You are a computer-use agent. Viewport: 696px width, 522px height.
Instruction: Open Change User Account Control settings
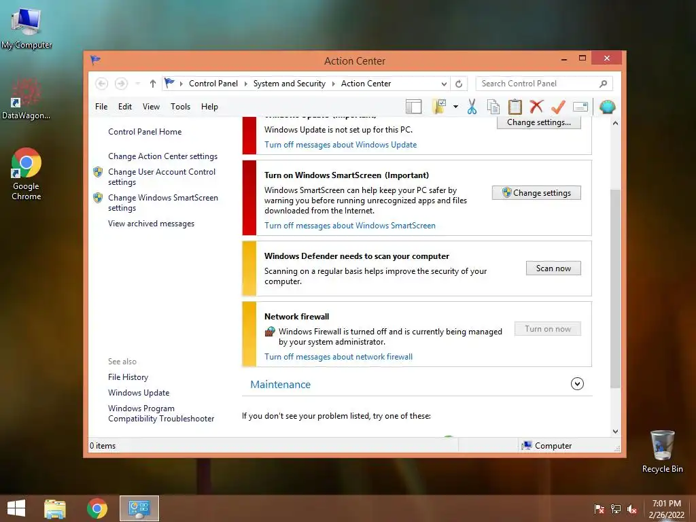pos(162,177)
